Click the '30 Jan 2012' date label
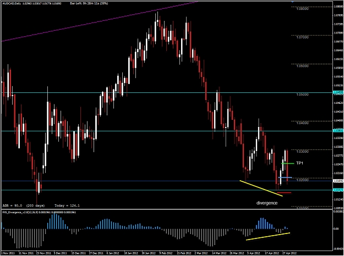 point(148,253)
